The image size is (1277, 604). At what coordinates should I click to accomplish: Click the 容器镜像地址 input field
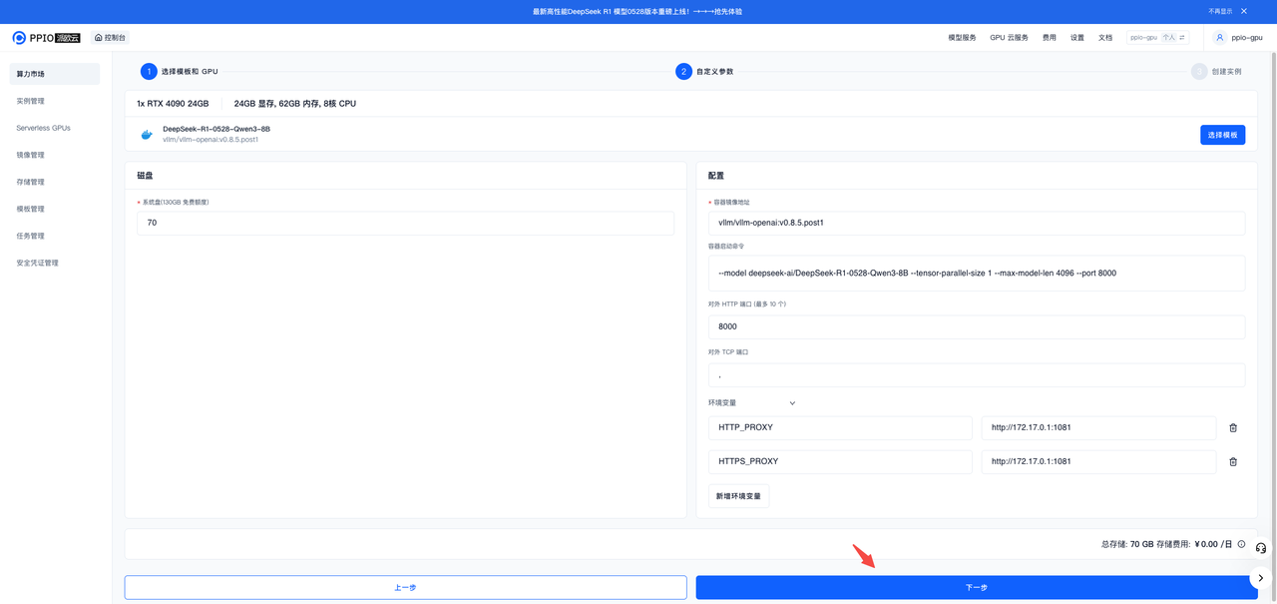tap(977, 223)
